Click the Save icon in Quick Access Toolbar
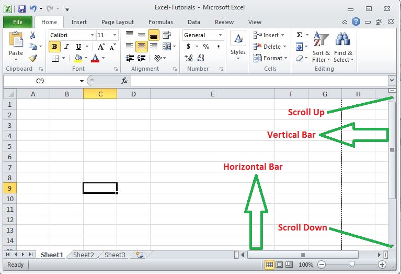 pyautogui.click(x=22, y=9)
